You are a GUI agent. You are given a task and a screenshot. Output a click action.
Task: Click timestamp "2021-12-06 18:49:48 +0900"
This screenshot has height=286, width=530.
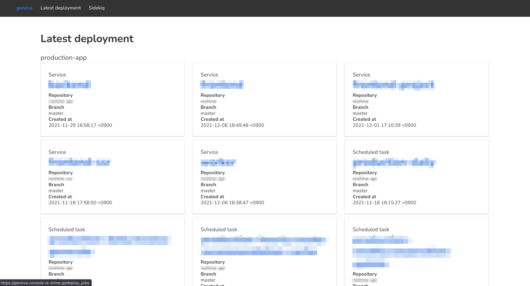pos(232,125)
